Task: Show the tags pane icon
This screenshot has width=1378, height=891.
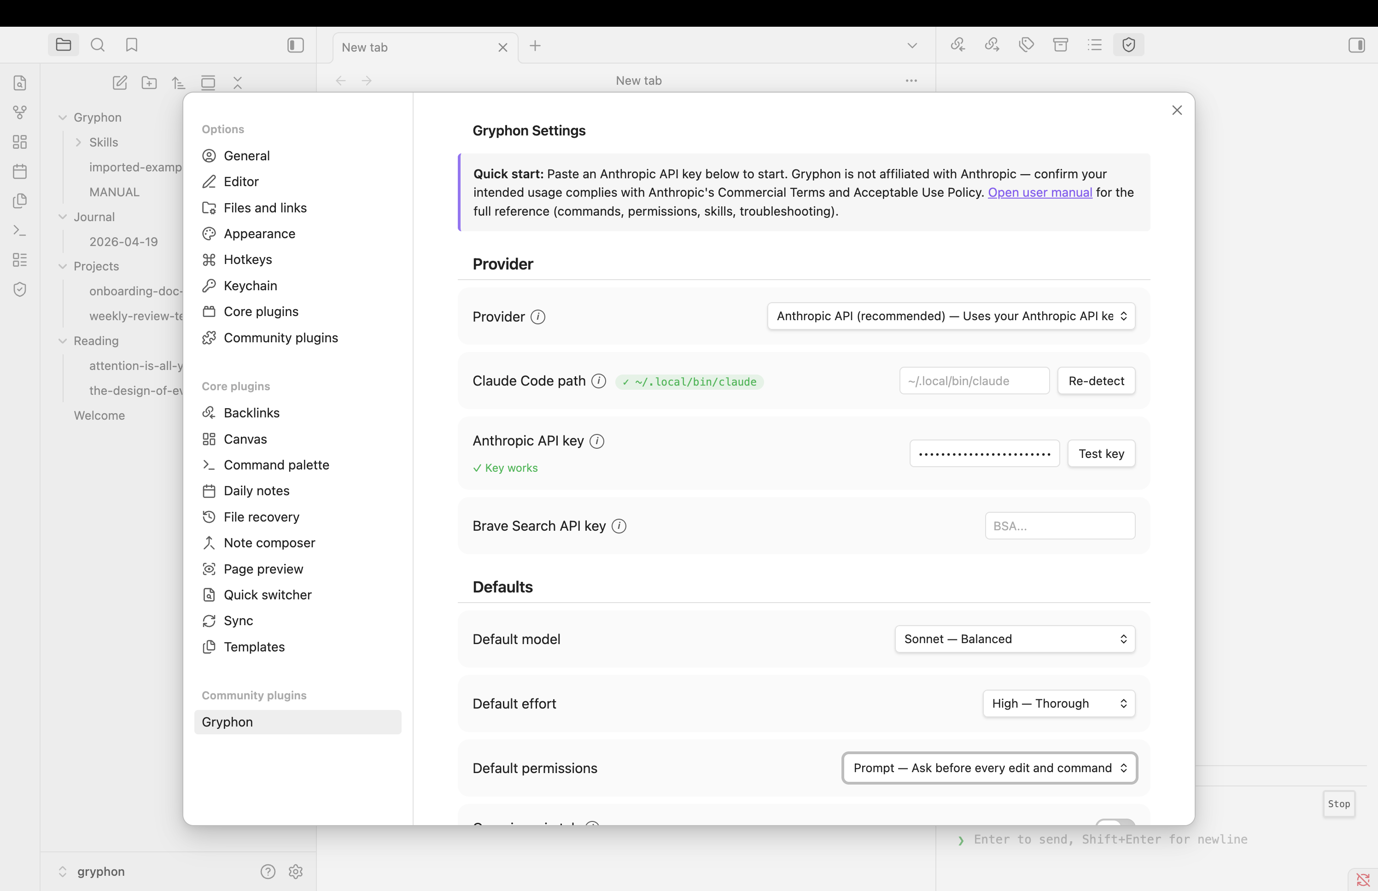Action: (x=1027, y=45)
